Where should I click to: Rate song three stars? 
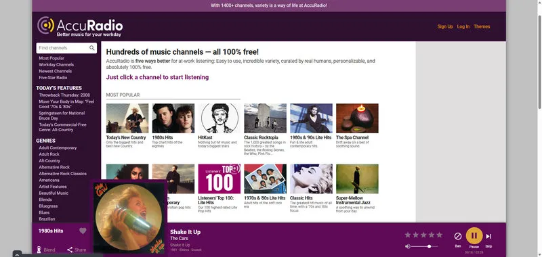pyautogui.click(x=423, y=235)
